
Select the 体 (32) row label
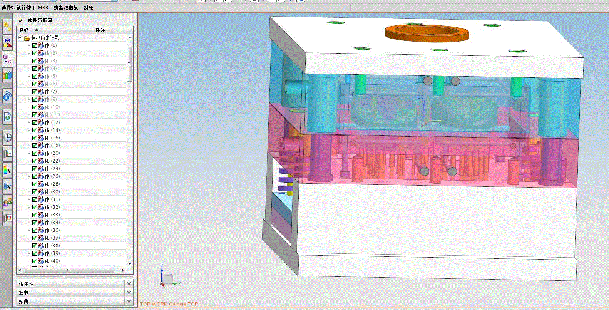[52, 207]
